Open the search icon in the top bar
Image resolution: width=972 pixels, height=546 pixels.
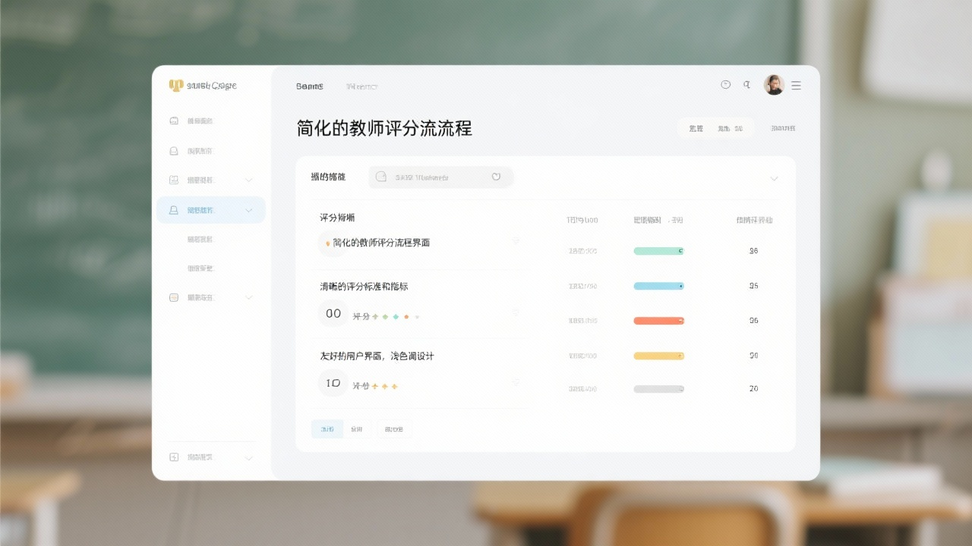click(x=746, y=84)
